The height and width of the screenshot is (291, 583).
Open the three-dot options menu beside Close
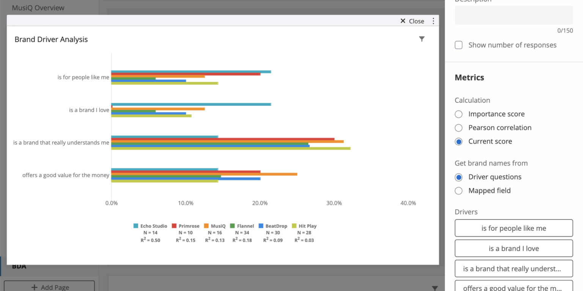(x=433, y=21)
